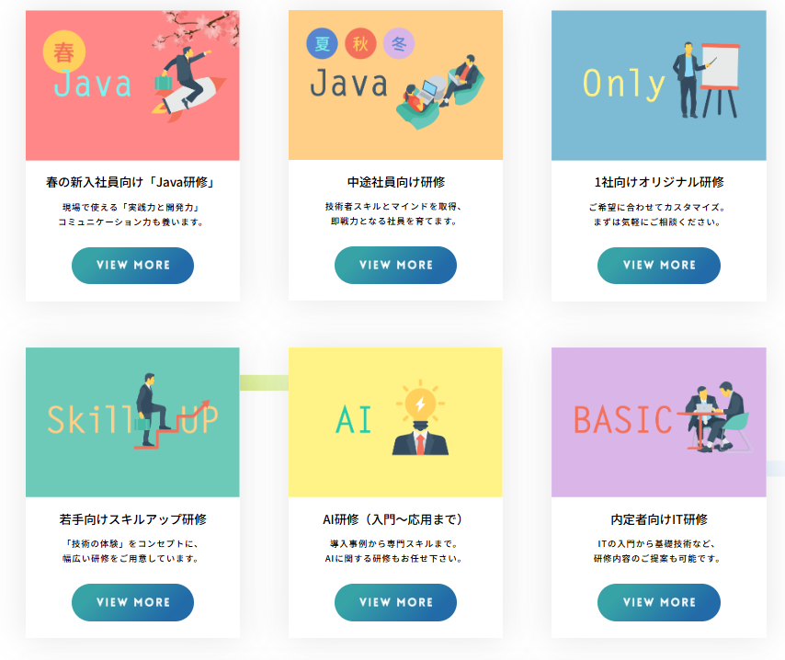This screenshot has width=785, height=660.
Task: Open VIEW MORE for 中途社員向け研修
Action: (395, 265)
